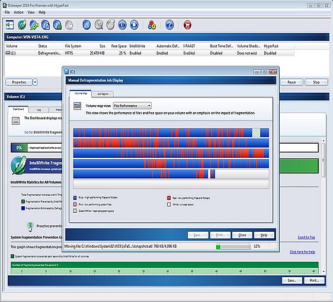Click the dashboard vertical scrollbar down arrow
Screen dimensions: 333x302
pos(324,271)
